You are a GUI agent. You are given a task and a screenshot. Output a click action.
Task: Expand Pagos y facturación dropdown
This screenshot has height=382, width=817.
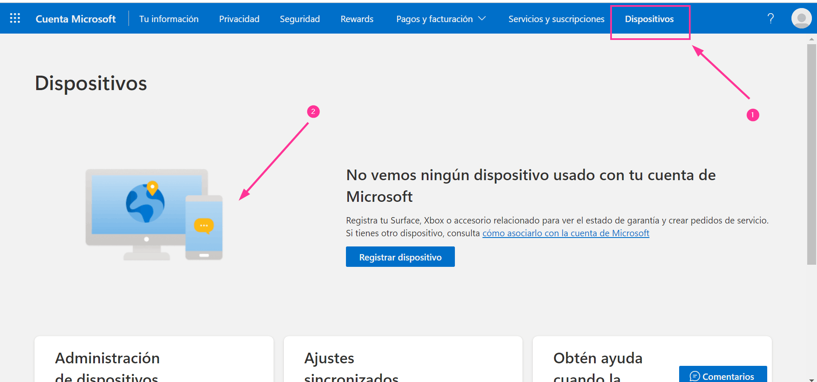coord(441,19)
